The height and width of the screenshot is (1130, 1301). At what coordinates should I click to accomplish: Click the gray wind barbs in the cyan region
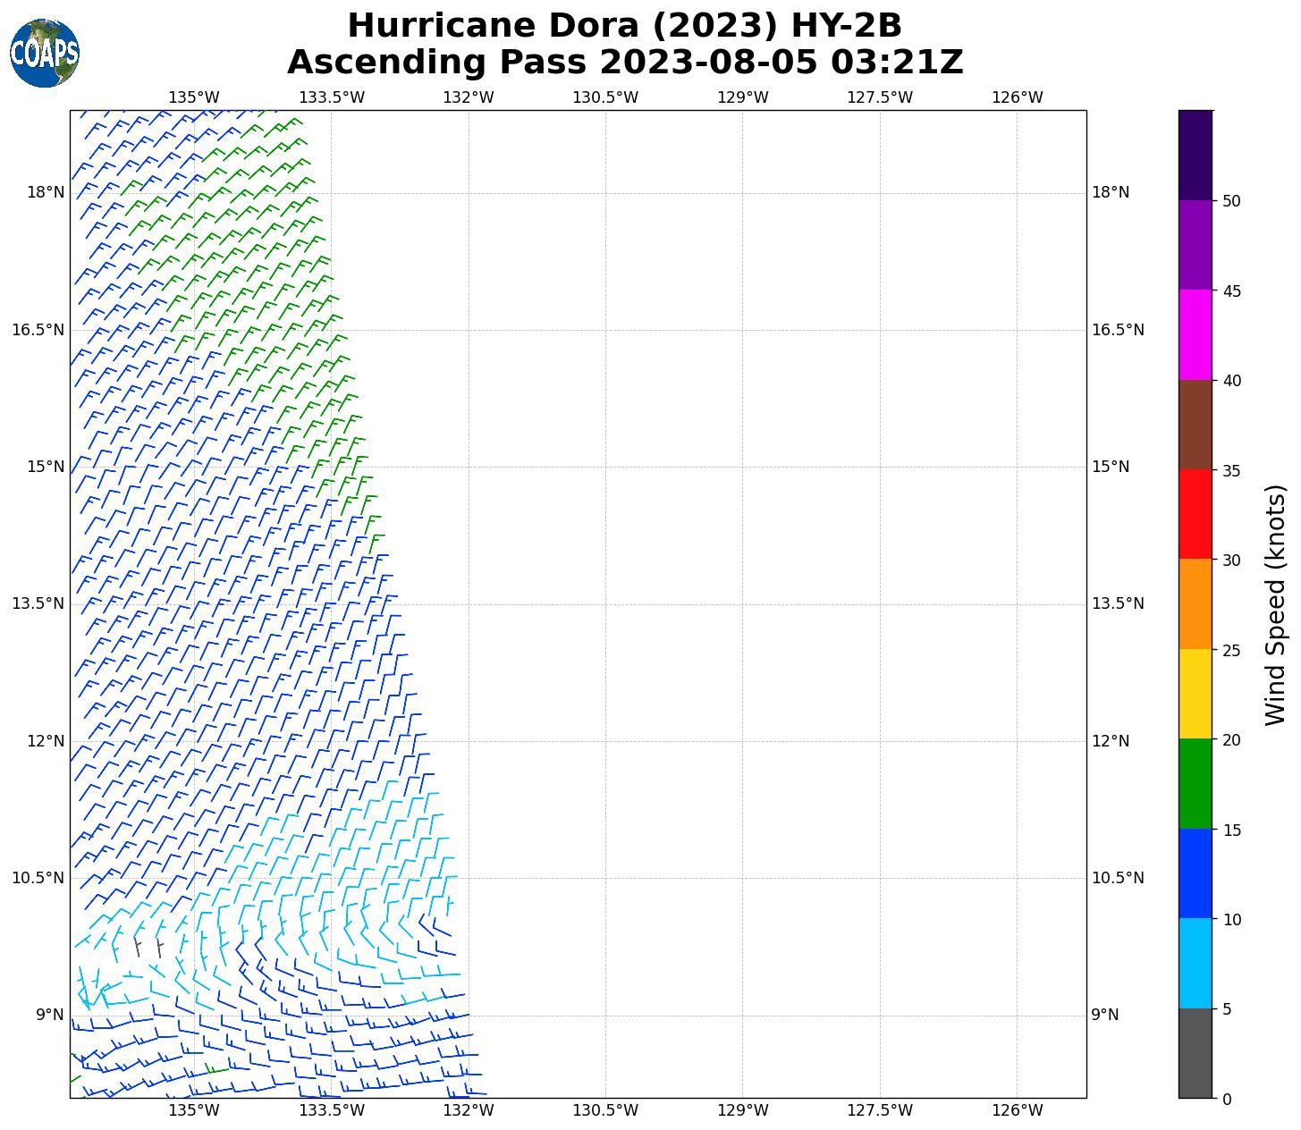pyautogui.click(x=148, y=946)
